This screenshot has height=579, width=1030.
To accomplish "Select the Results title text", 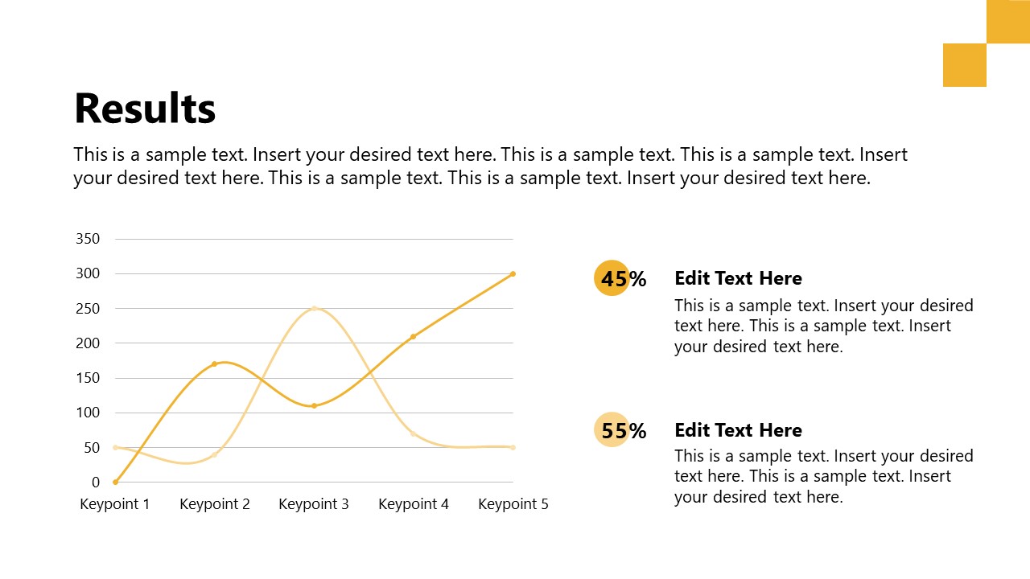I will [x=145, y=109].
